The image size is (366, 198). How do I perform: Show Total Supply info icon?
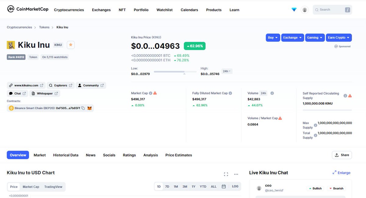click(315, 135)
